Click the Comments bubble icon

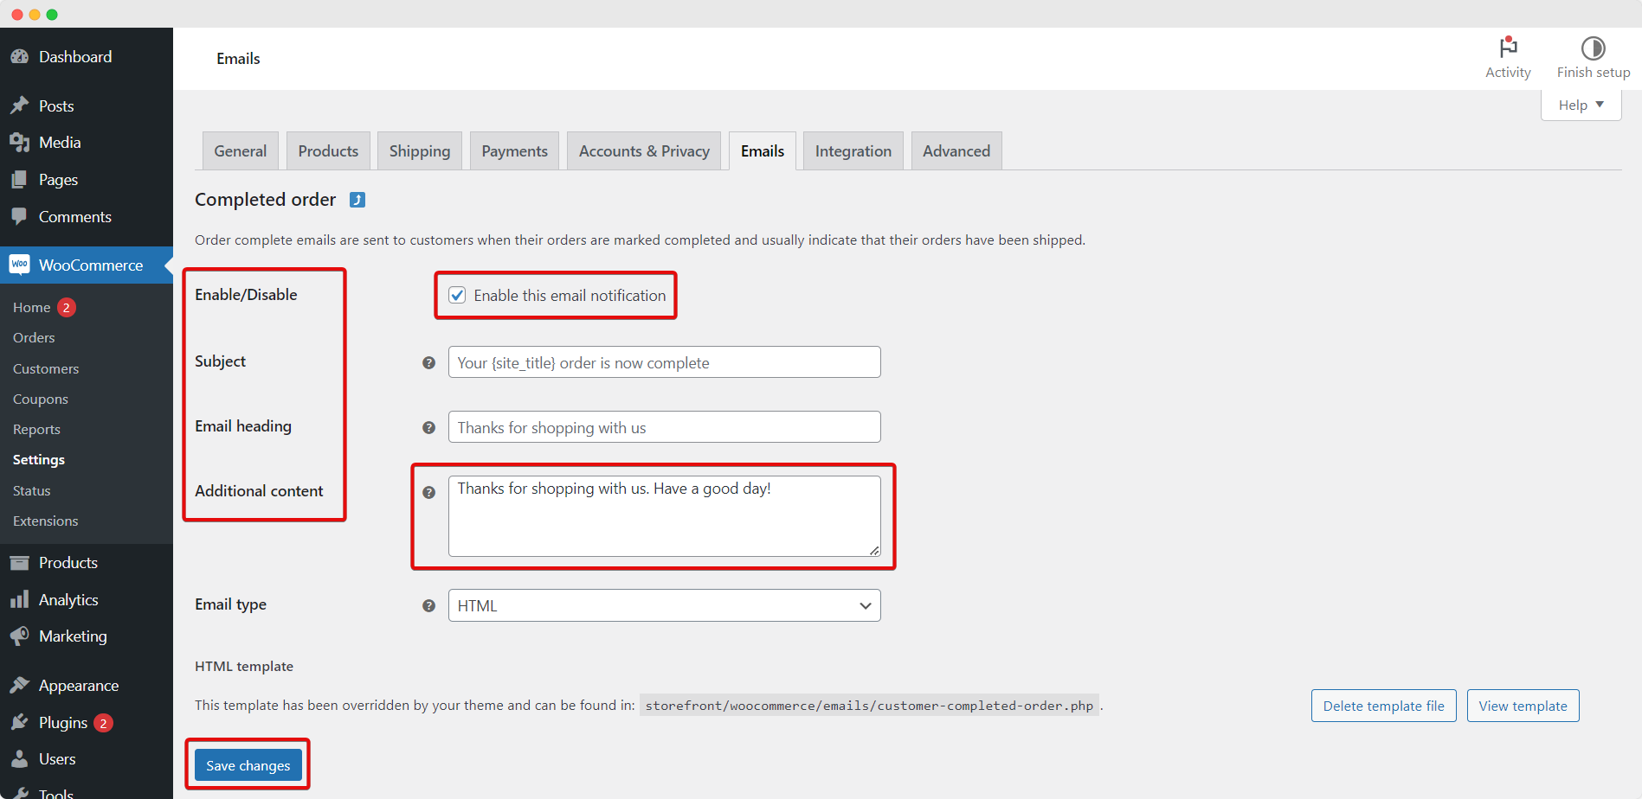(x=19, y=217)
